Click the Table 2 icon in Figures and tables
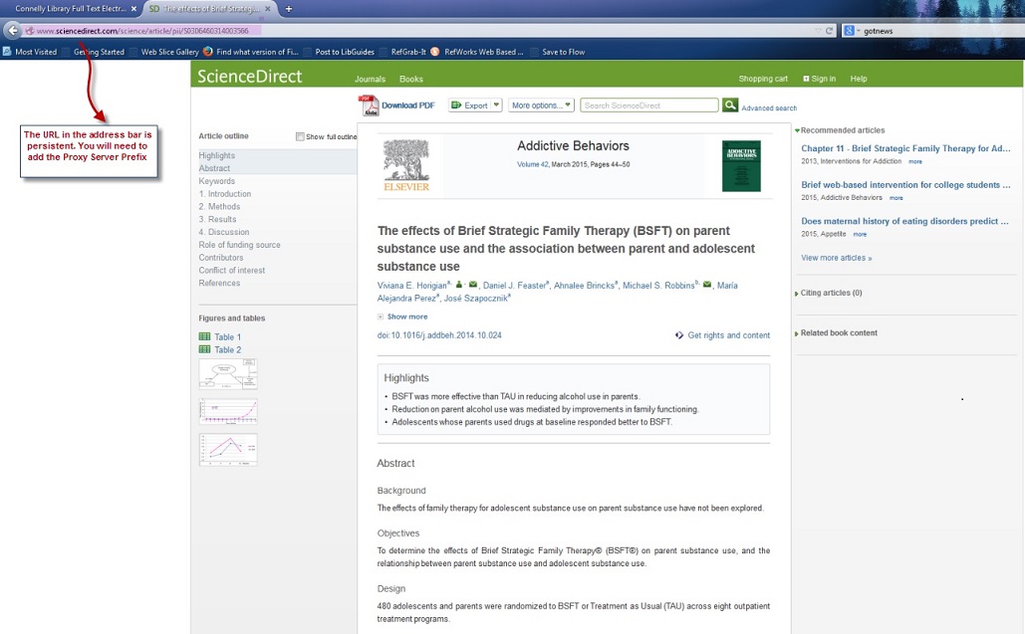Screen dimensions: 1025x634 pos(204,350)
